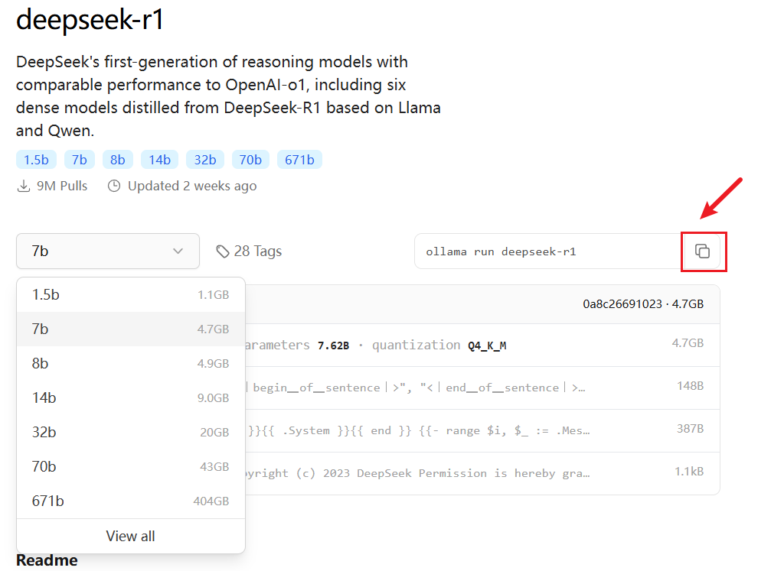Select the 32b blue tag badge

pos(204,160)
